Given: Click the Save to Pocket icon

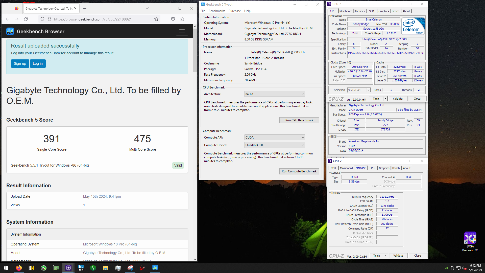Looking at the screenshot, I should [x=173, y=19].
